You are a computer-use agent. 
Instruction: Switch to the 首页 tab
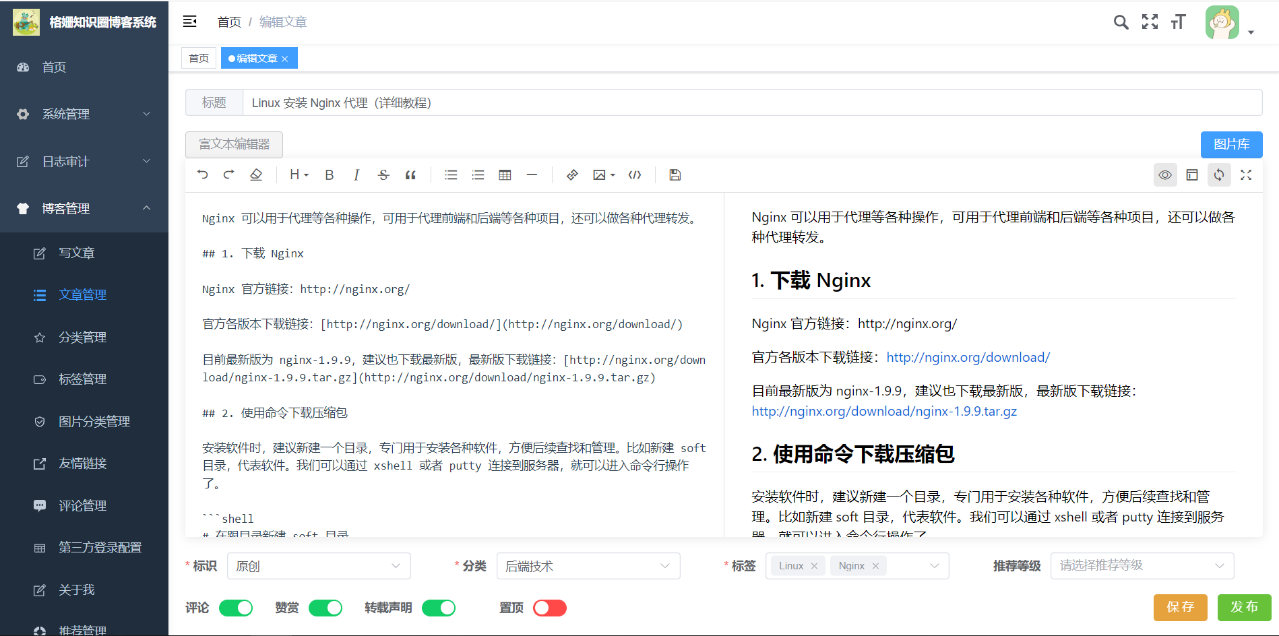point(199,59)
